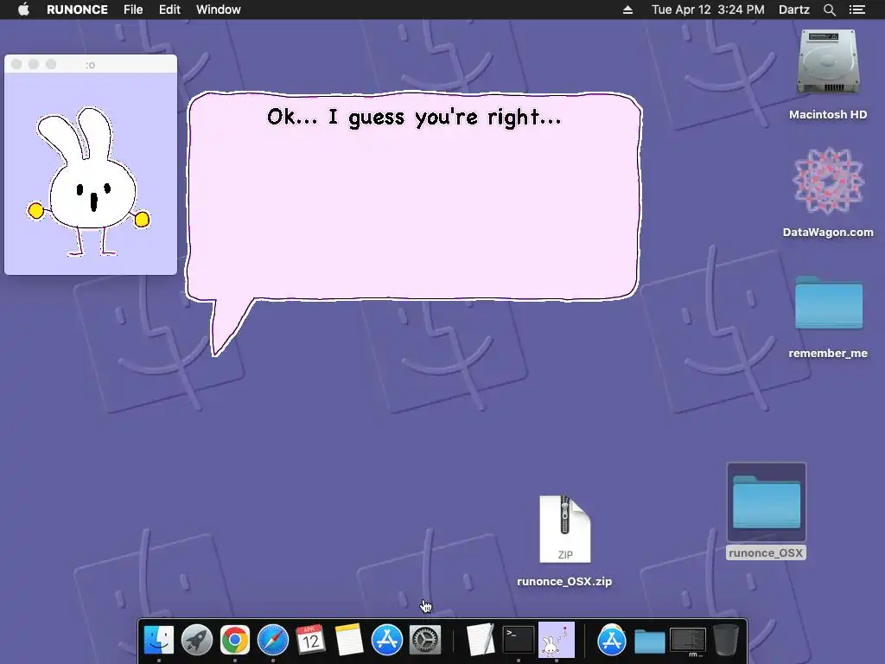Click the white bunny character
This screenshot has height=664, width=885.
[89, 182]
